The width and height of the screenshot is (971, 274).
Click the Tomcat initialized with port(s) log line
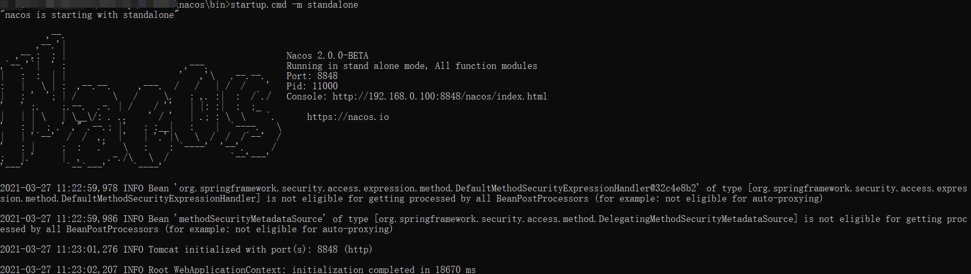coord(186,250)
